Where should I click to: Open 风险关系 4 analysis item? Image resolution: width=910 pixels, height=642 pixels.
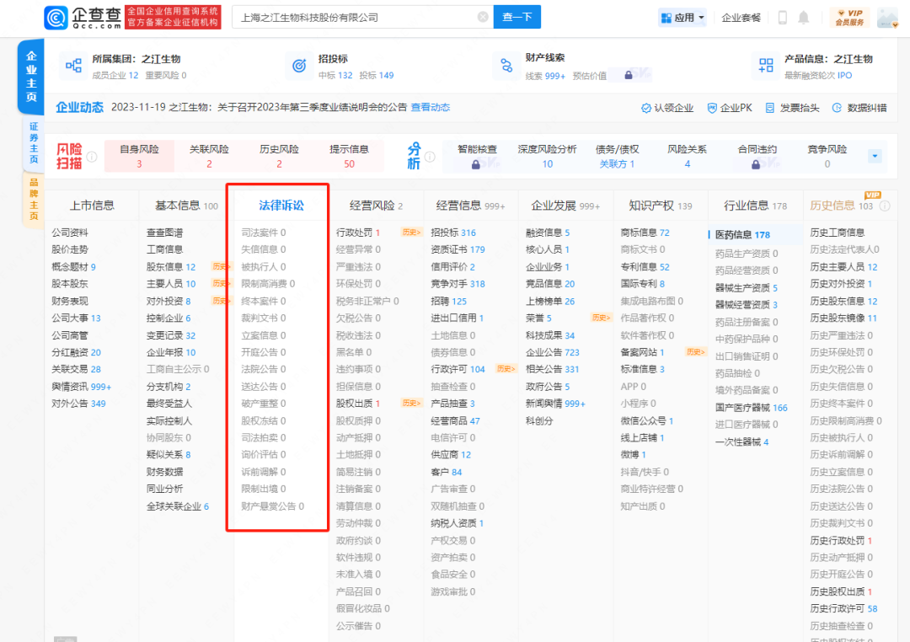point(688,156)
